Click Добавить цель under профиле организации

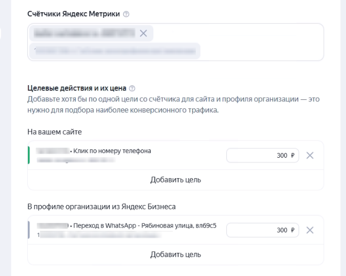176,254
